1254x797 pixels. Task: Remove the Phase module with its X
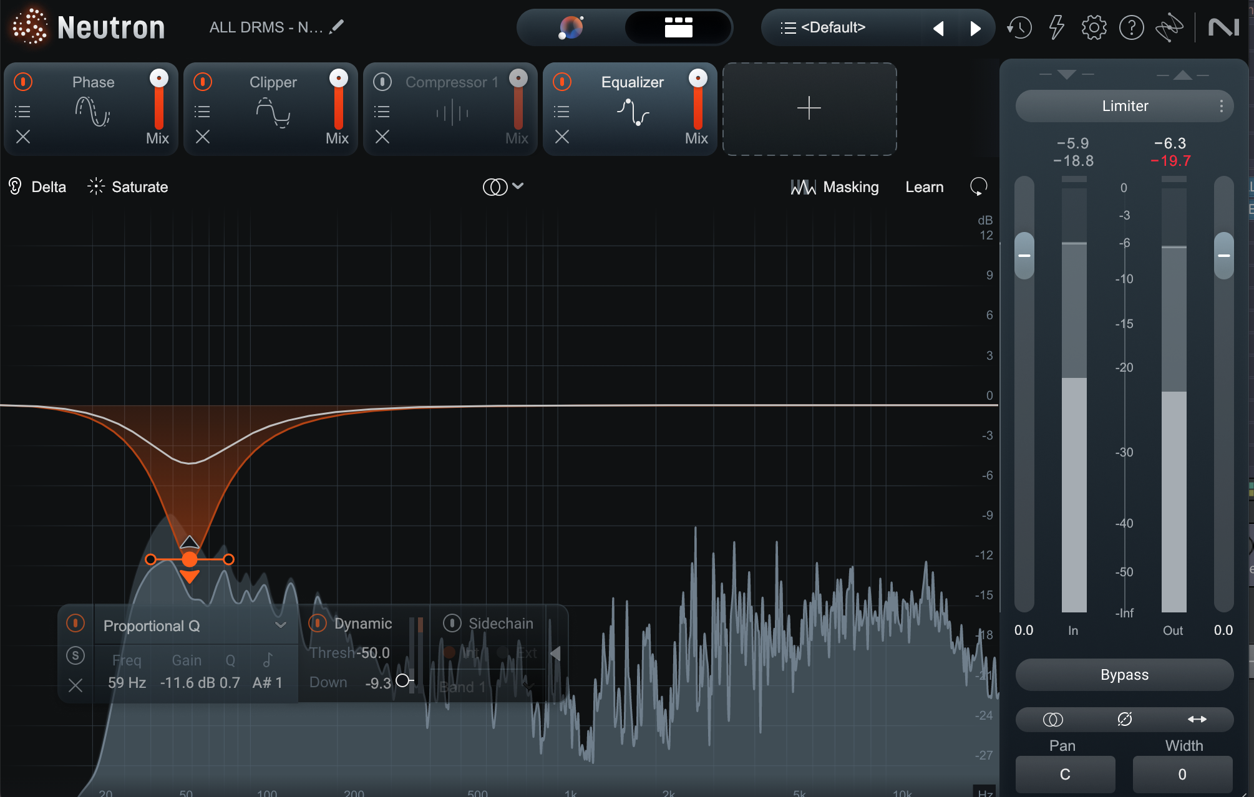(23, 137)
